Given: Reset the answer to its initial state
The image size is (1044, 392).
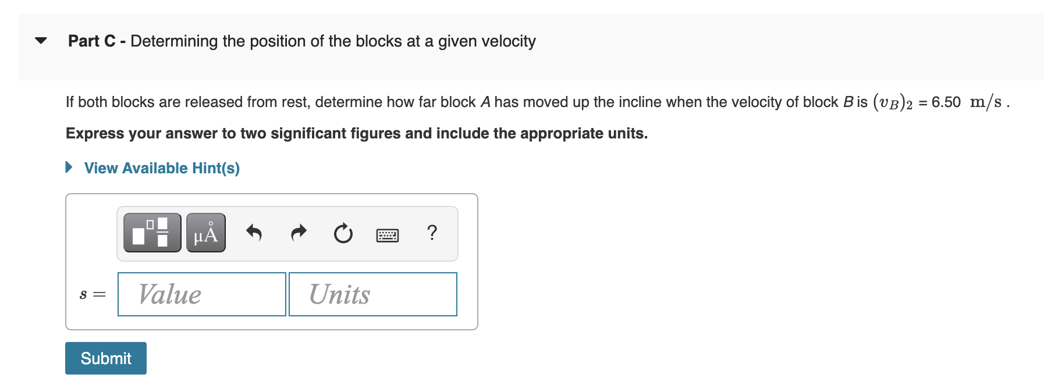Looking at the screenshot, I should click(342, 233).
